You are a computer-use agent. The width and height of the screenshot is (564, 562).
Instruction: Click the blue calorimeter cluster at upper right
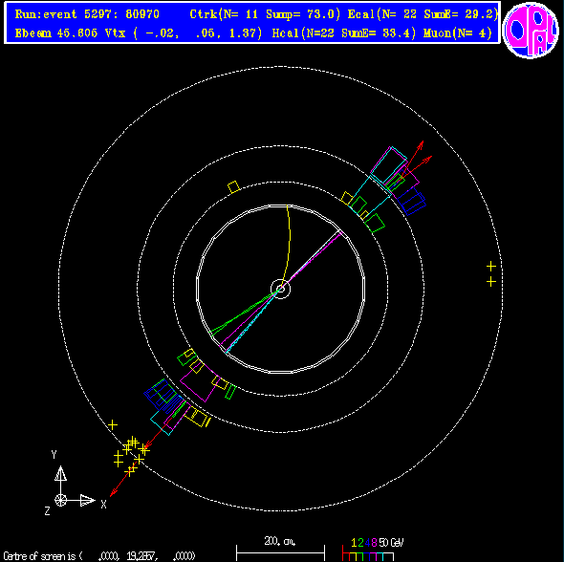[411, 200]
